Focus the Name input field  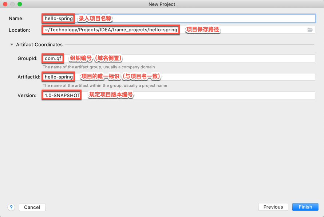tap(179, 19)
